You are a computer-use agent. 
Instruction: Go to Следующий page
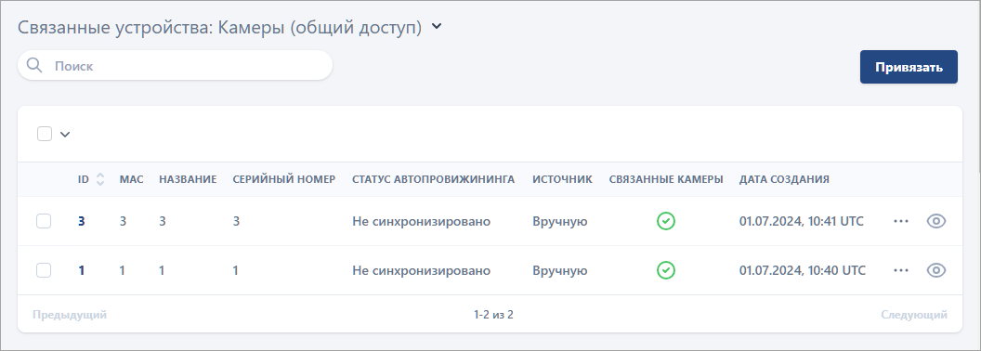click(914, 314)
